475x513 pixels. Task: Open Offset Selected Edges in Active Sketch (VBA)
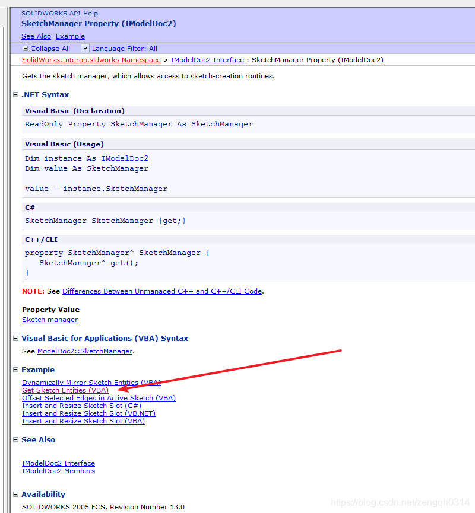(99, 398)
